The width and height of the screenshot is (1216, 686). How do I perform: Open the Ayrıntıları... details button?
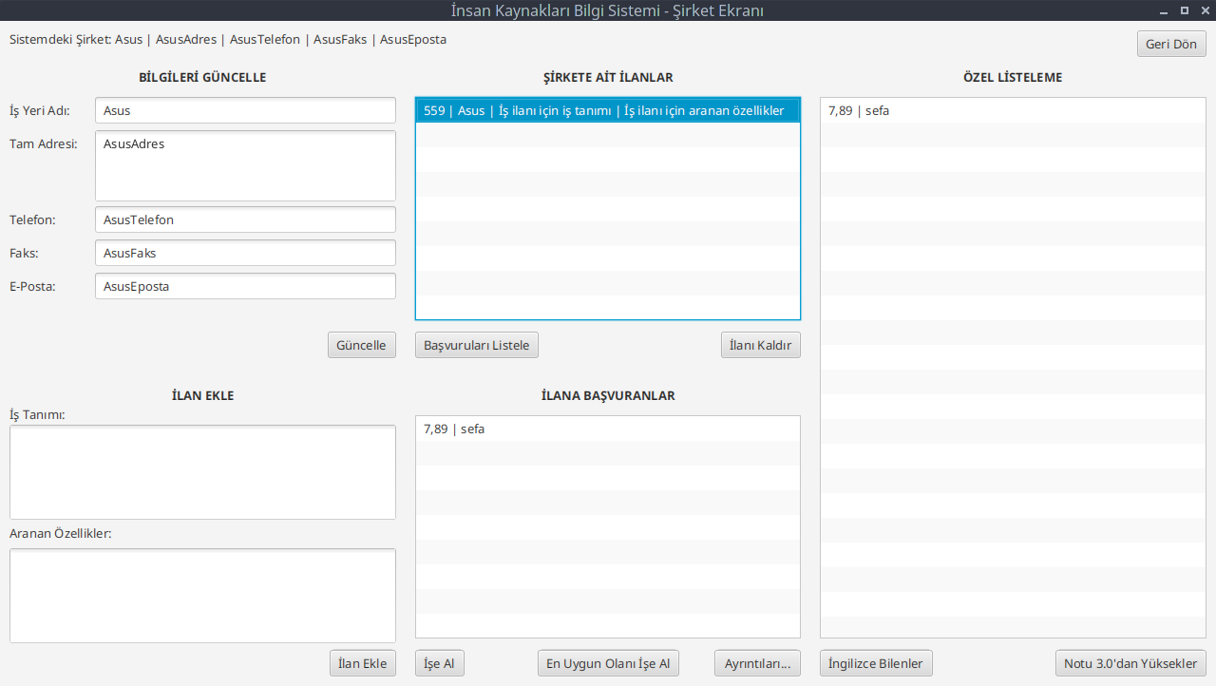click(757, 663)
